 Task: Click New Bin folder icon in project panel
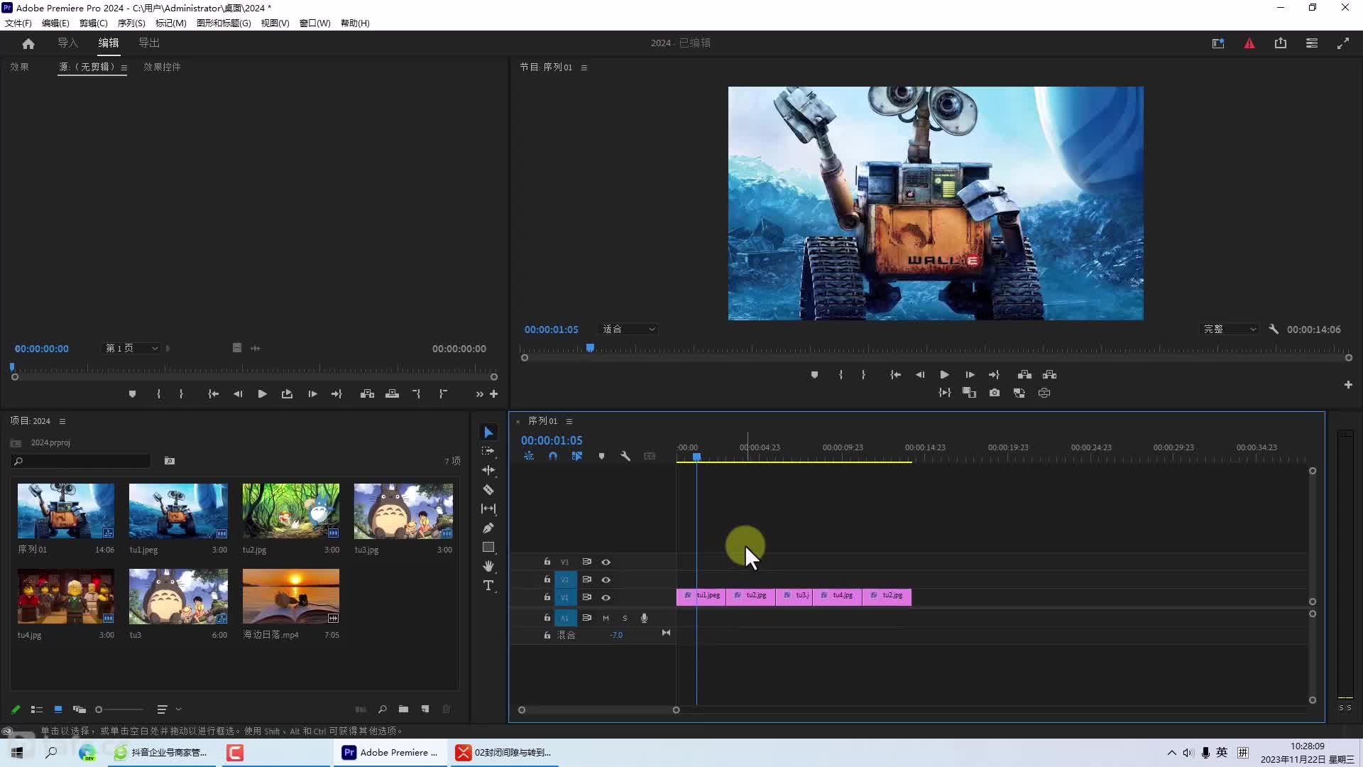coord(403,709)
